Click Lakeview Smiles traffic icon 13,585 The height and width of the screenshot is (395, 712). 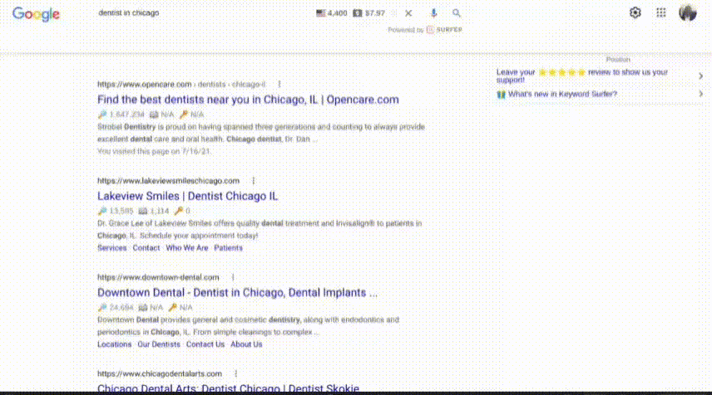[102, 211]
